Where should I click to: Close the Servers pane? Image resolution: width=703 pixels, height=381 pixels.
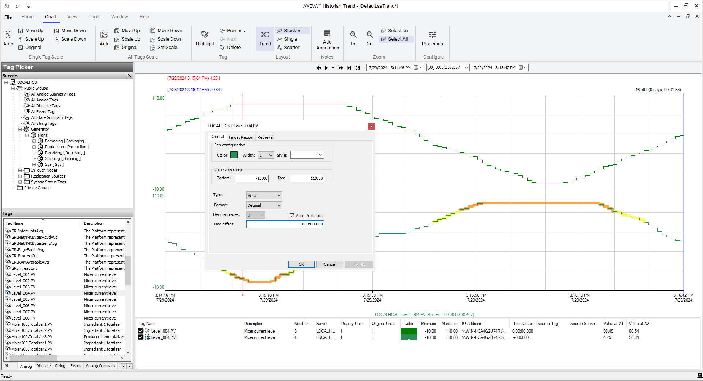tap(130, 76)
